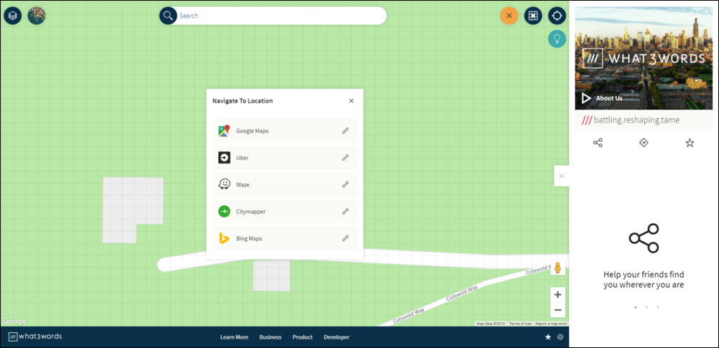The image size is (719, 348).
Task: Click the search magnifier icon
Action: click(x=168, y=16)
